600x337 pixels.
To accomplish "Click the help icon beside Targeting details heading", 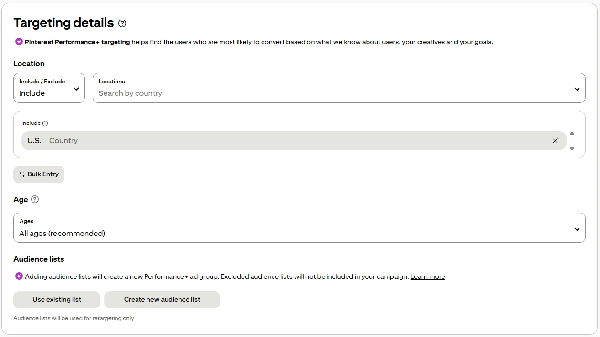I will click(x=122, y=22).
